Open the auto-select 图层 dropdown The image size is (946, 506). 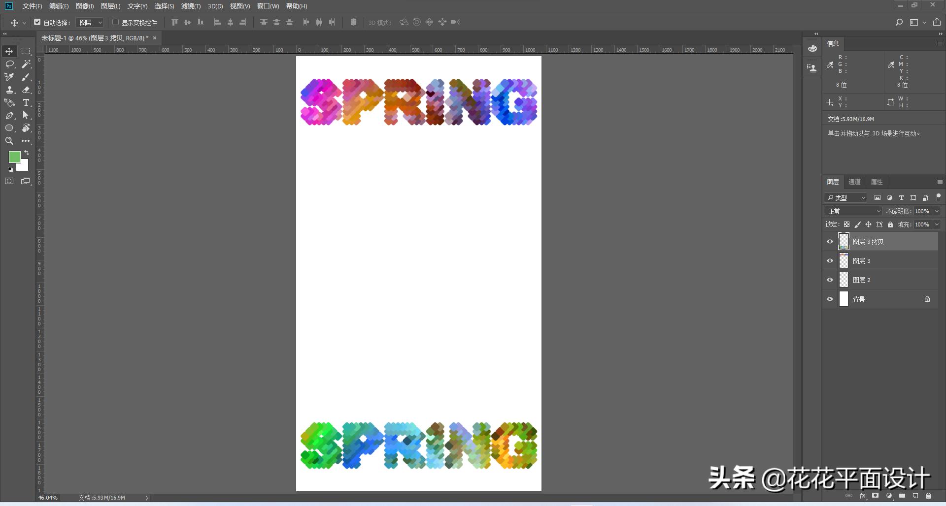(x=91, y=22)
